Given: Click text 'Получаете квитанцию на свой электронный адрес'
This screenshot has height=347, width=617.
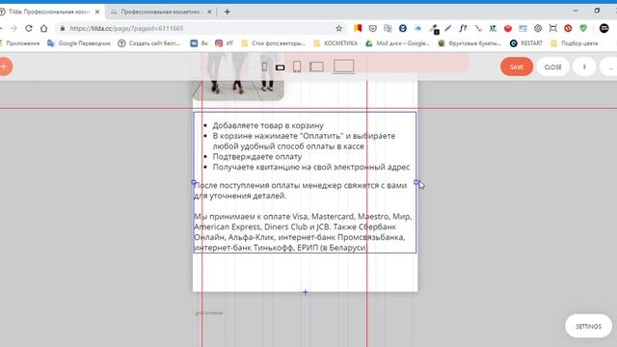Looking at the screenshot, I should tap(311, 167).
